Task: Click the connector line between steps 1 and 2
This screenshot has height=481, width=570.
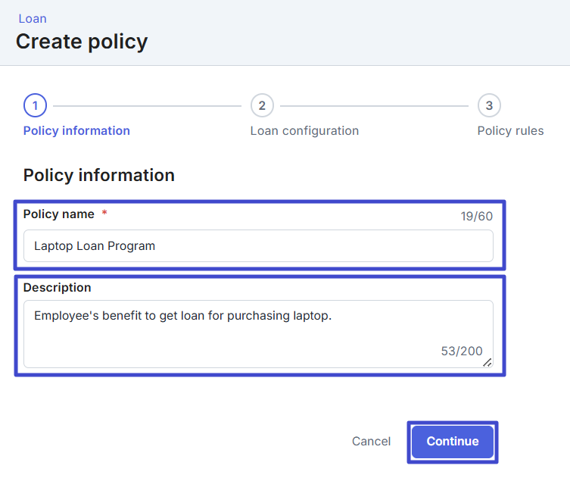Action: coord(148,105)
